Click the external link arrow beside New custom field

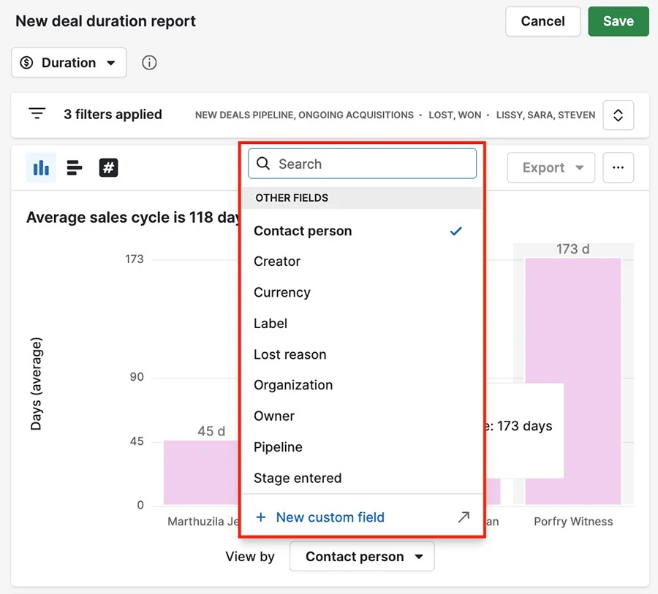[x=464, y=517]
